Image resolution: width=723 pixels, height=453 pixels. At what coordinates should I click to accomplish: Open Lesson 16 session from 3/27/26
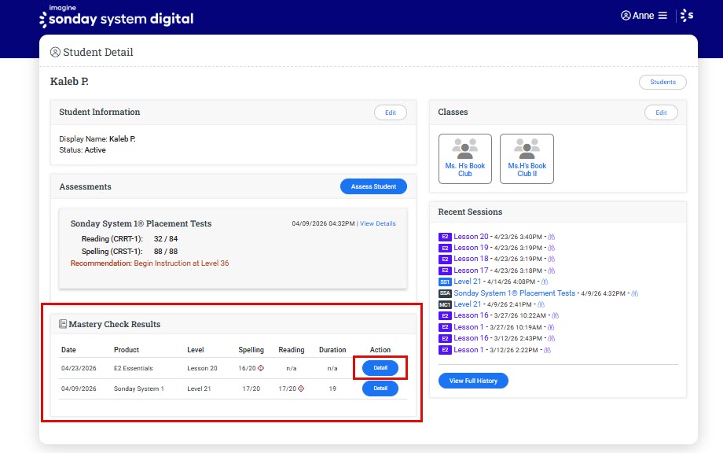pyautogui.click(x=471, y=315)
